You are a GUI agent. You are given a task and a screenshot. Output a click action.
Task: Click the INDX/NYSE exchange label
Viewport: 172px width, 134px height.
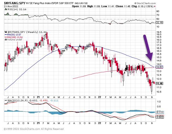[x=81, y=3]
